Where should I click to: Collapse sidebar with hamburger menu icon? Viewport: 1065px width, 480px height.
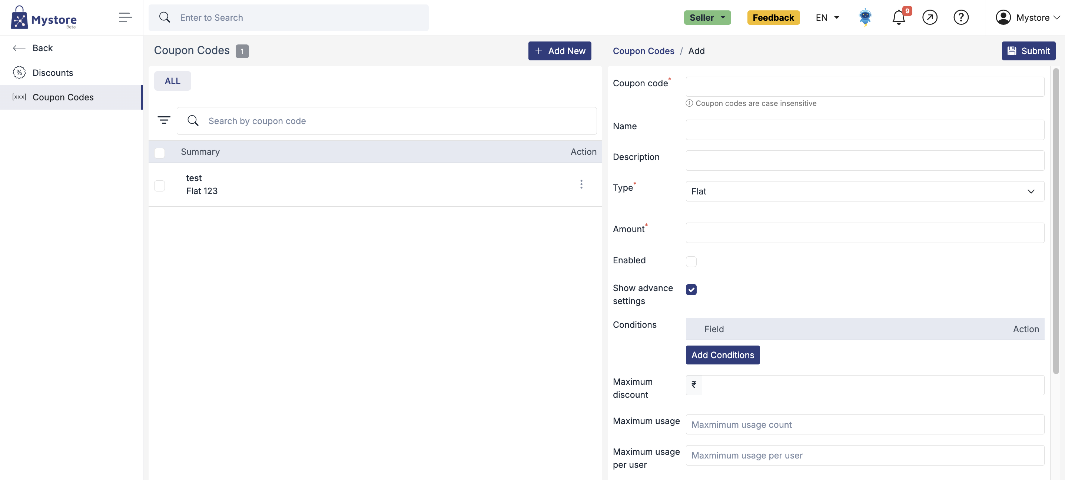(125, 17)
